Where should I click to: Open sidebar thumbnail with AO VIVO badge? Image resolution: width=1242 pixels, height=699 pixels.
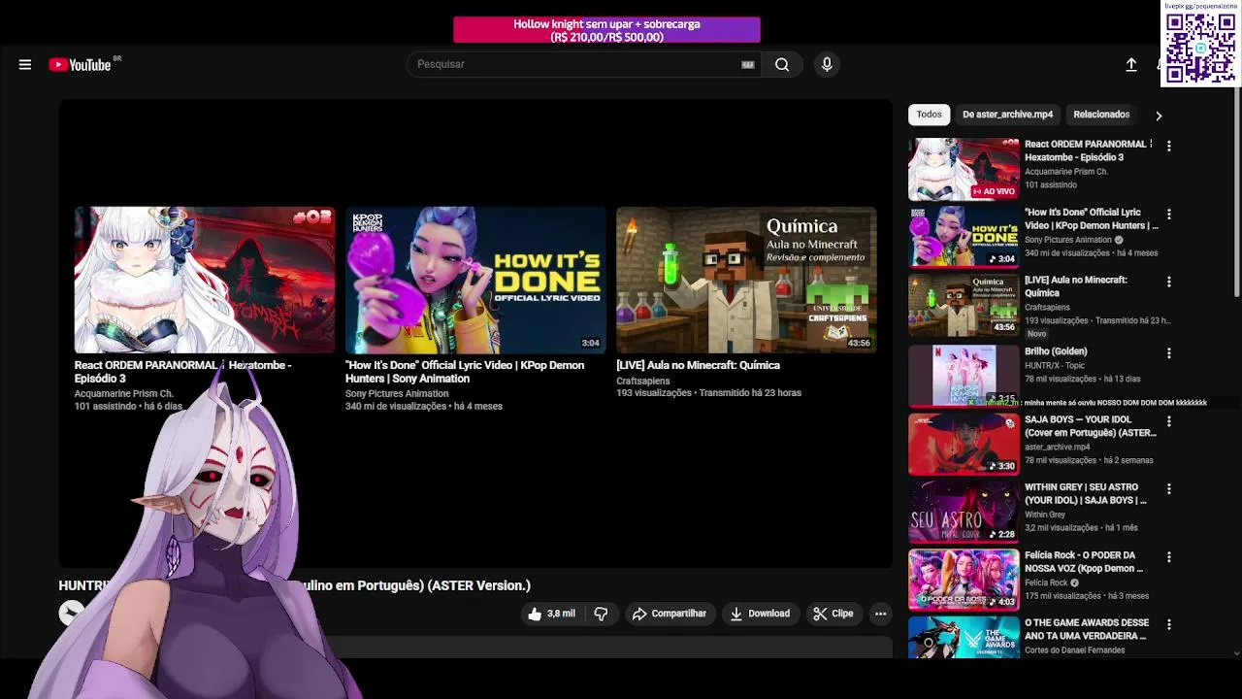click(964, 169)
